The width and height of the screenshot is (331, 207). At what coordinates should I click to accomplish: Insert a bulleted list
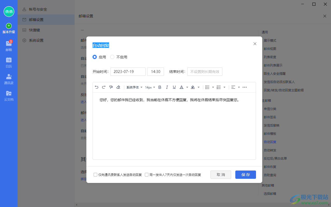207,87
